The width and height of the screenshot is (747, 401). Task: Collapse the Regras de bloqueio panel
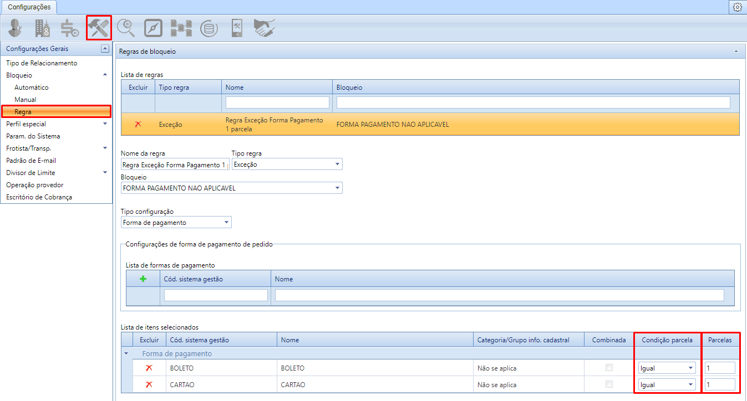coord(736,51)
